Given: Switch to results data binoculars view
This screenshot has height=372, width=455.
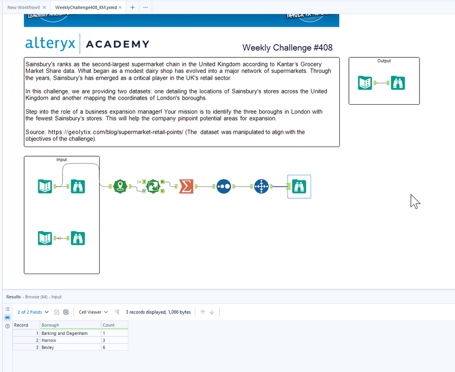Looking at the screenshot, I should point(8,317).
